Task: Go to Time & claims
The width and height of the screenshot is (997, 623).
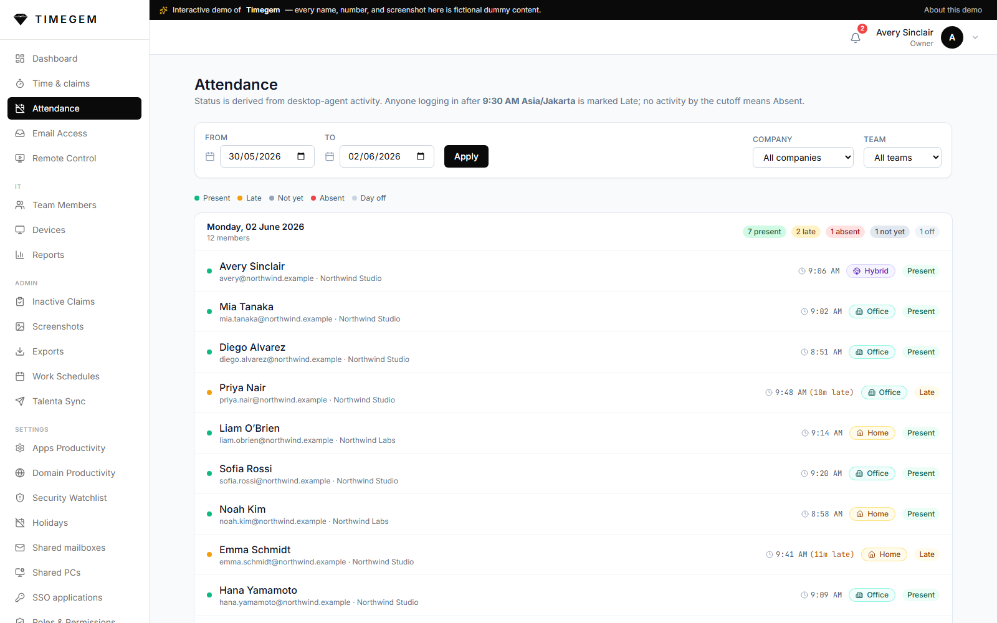Action: coord(74,83)
